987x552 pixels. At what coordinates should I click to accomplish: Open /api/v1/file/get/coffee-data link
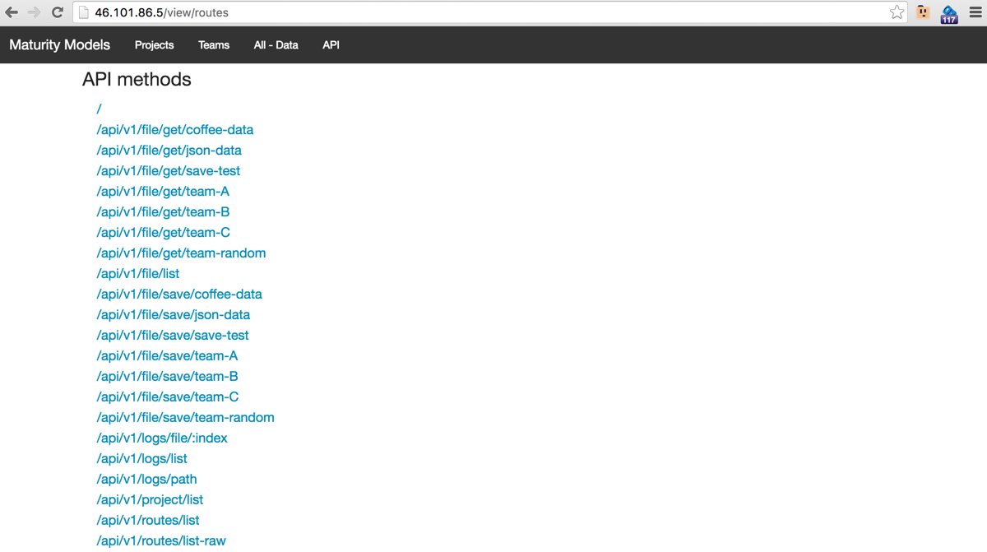click(x=174, y=129)
